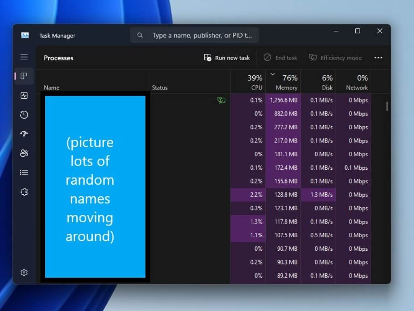Click the 0.5 MB/s disk value

321,235
